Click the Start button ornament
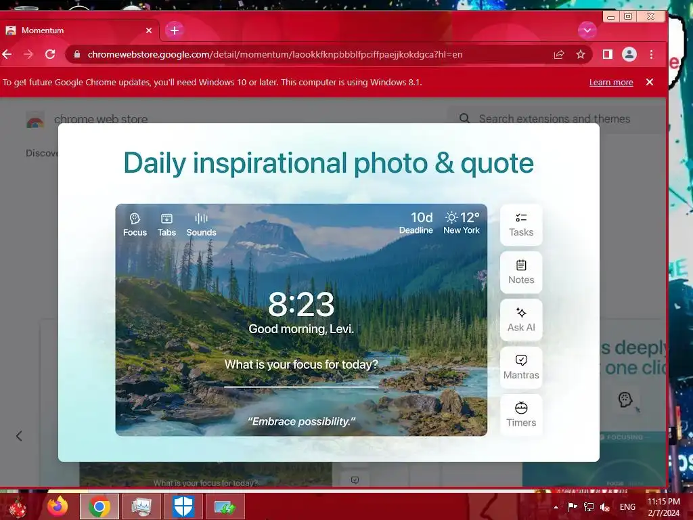Viewport: 693px width, 520px height. click(x=18, y=507)
